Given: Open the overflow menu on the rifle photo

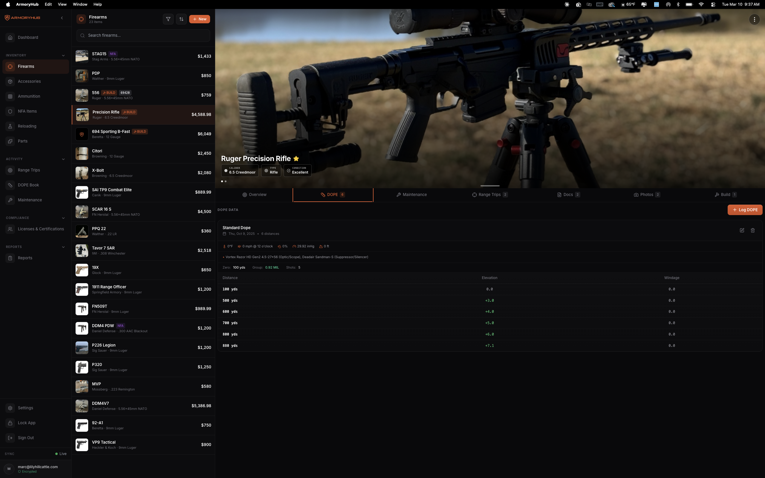Looking at the screenshot, I should (754, 19).
